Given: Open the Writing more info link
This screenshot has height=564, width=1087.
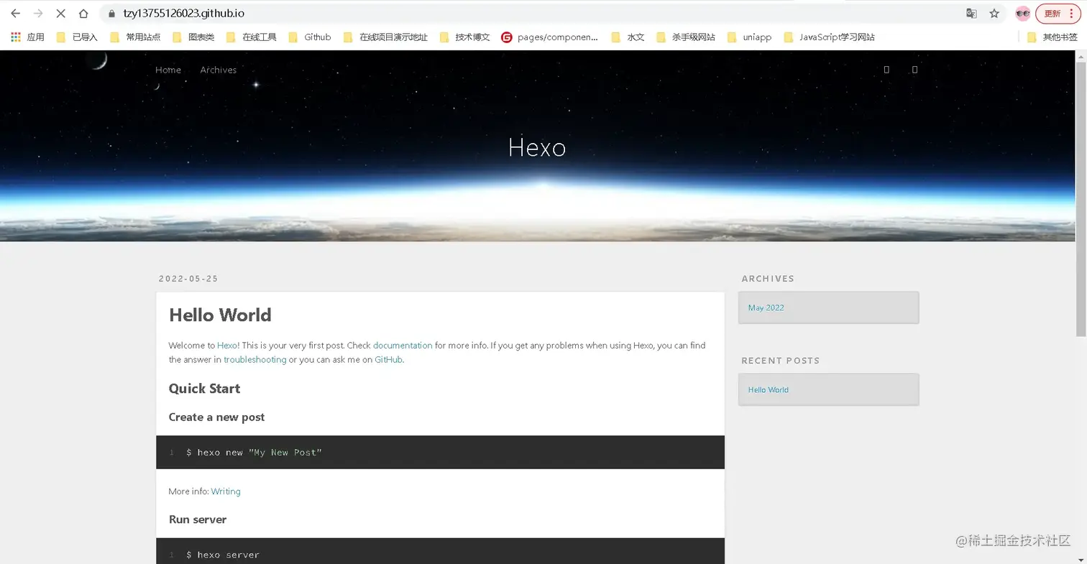Looking at the screenshot, I should tap(226, 491).
